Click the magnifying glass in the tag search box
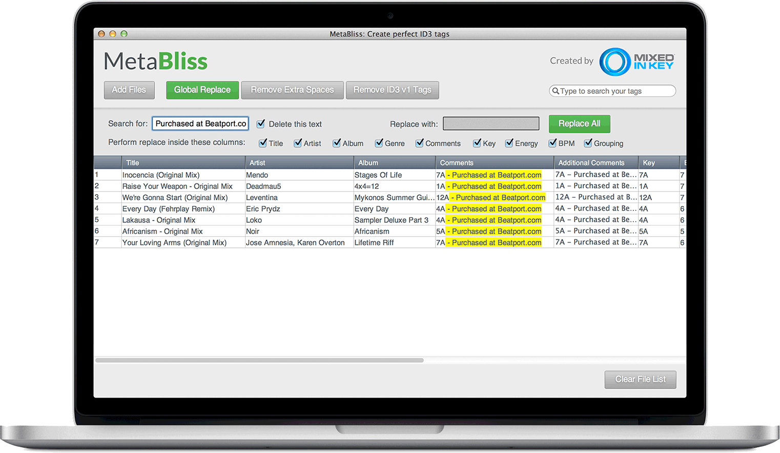Viewport: 780px width, 453px height. (557, 91)
